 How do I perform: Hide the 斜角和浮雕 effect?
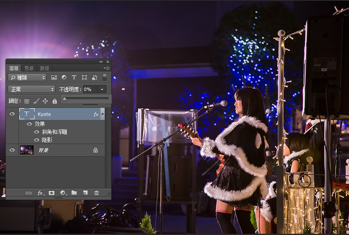click(37, 132)
